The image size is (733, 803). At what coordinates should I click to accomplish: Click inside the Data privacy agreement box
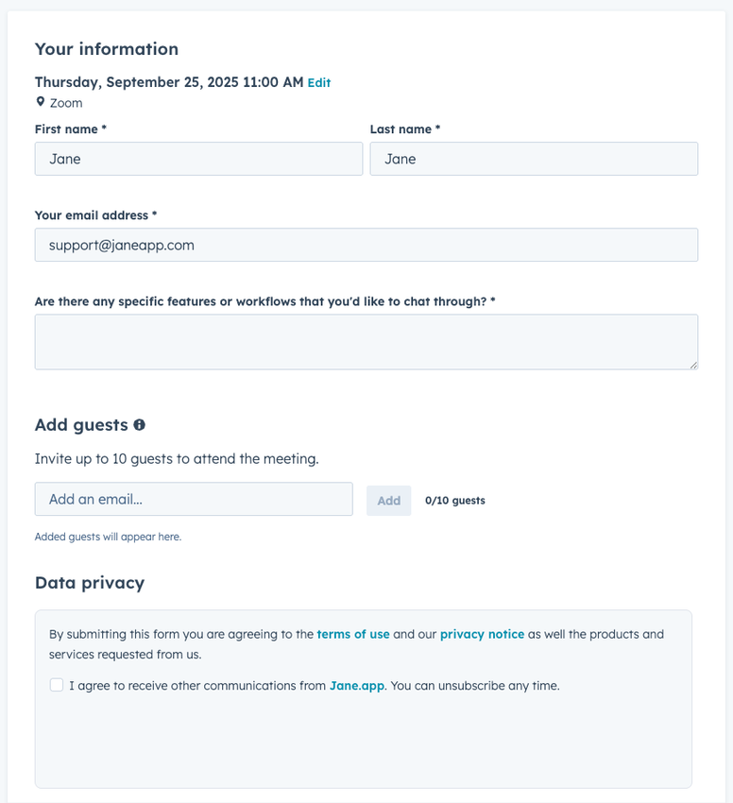pyautogui.click(x=366, y=737)
